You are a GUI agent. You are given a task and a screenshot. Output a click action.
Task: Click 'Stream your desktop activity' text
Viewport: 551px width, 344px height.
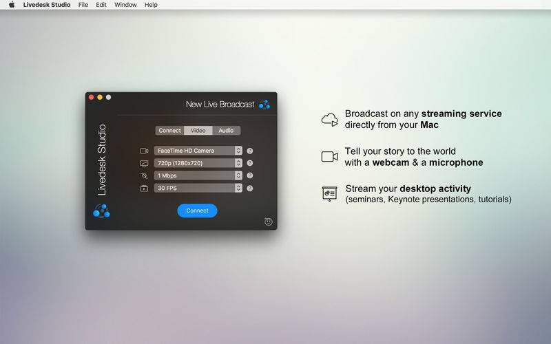click(408, 189)
